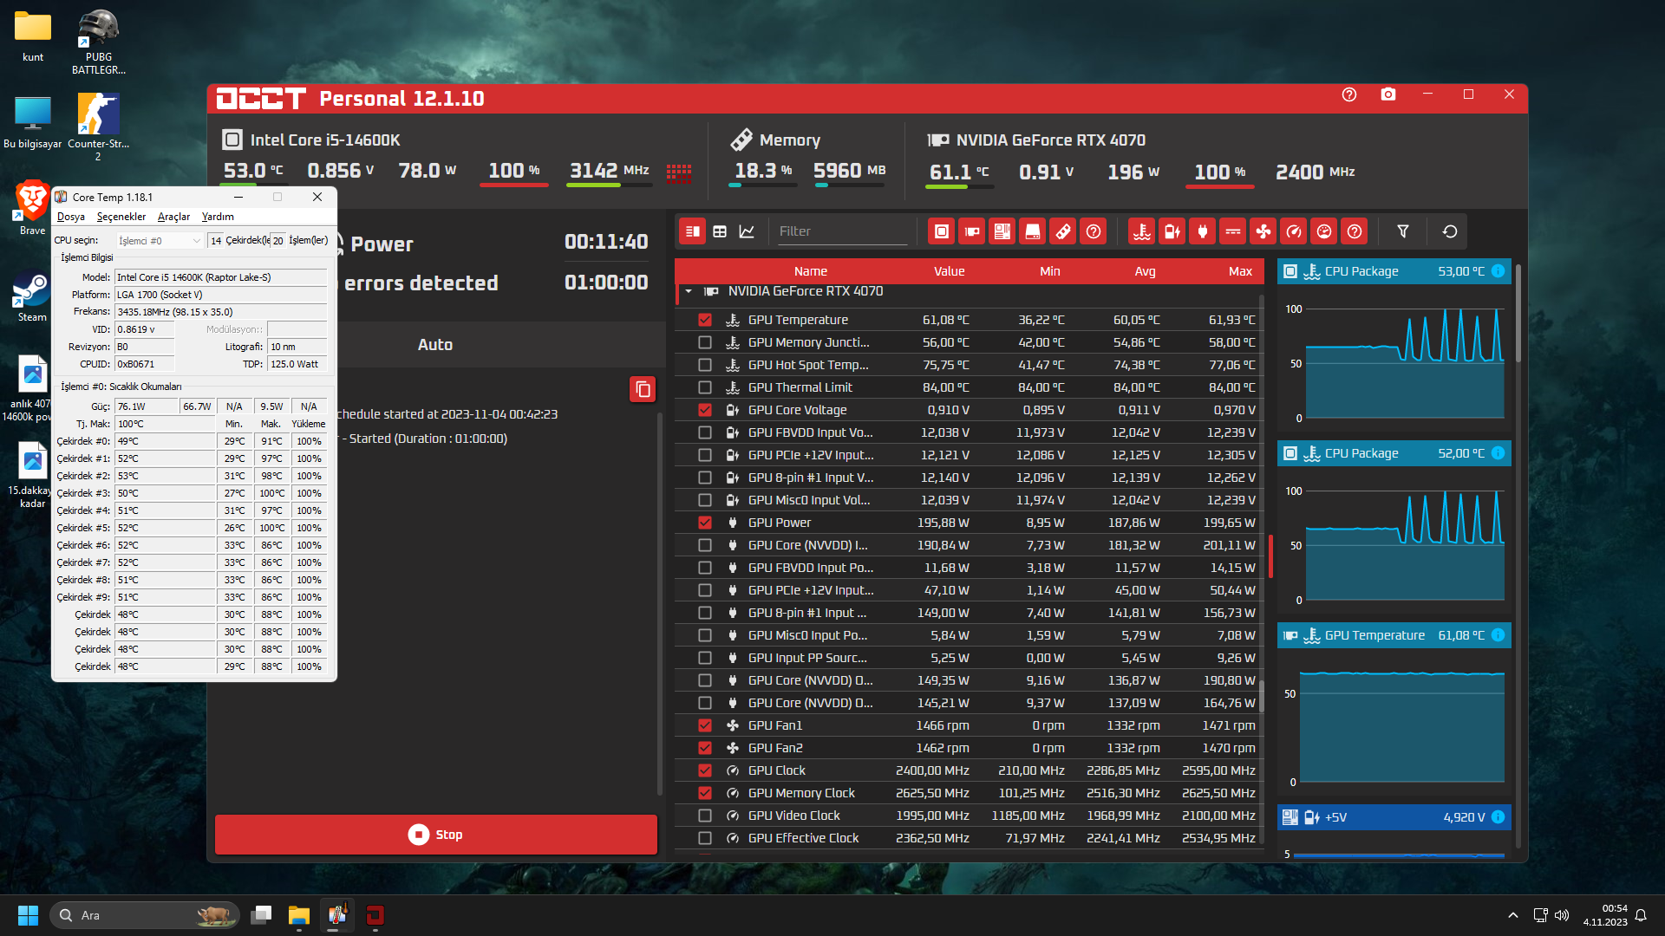Click the sensor Filter text field
This screenshot has width=1665, height=936.
[x=841, y=231]
